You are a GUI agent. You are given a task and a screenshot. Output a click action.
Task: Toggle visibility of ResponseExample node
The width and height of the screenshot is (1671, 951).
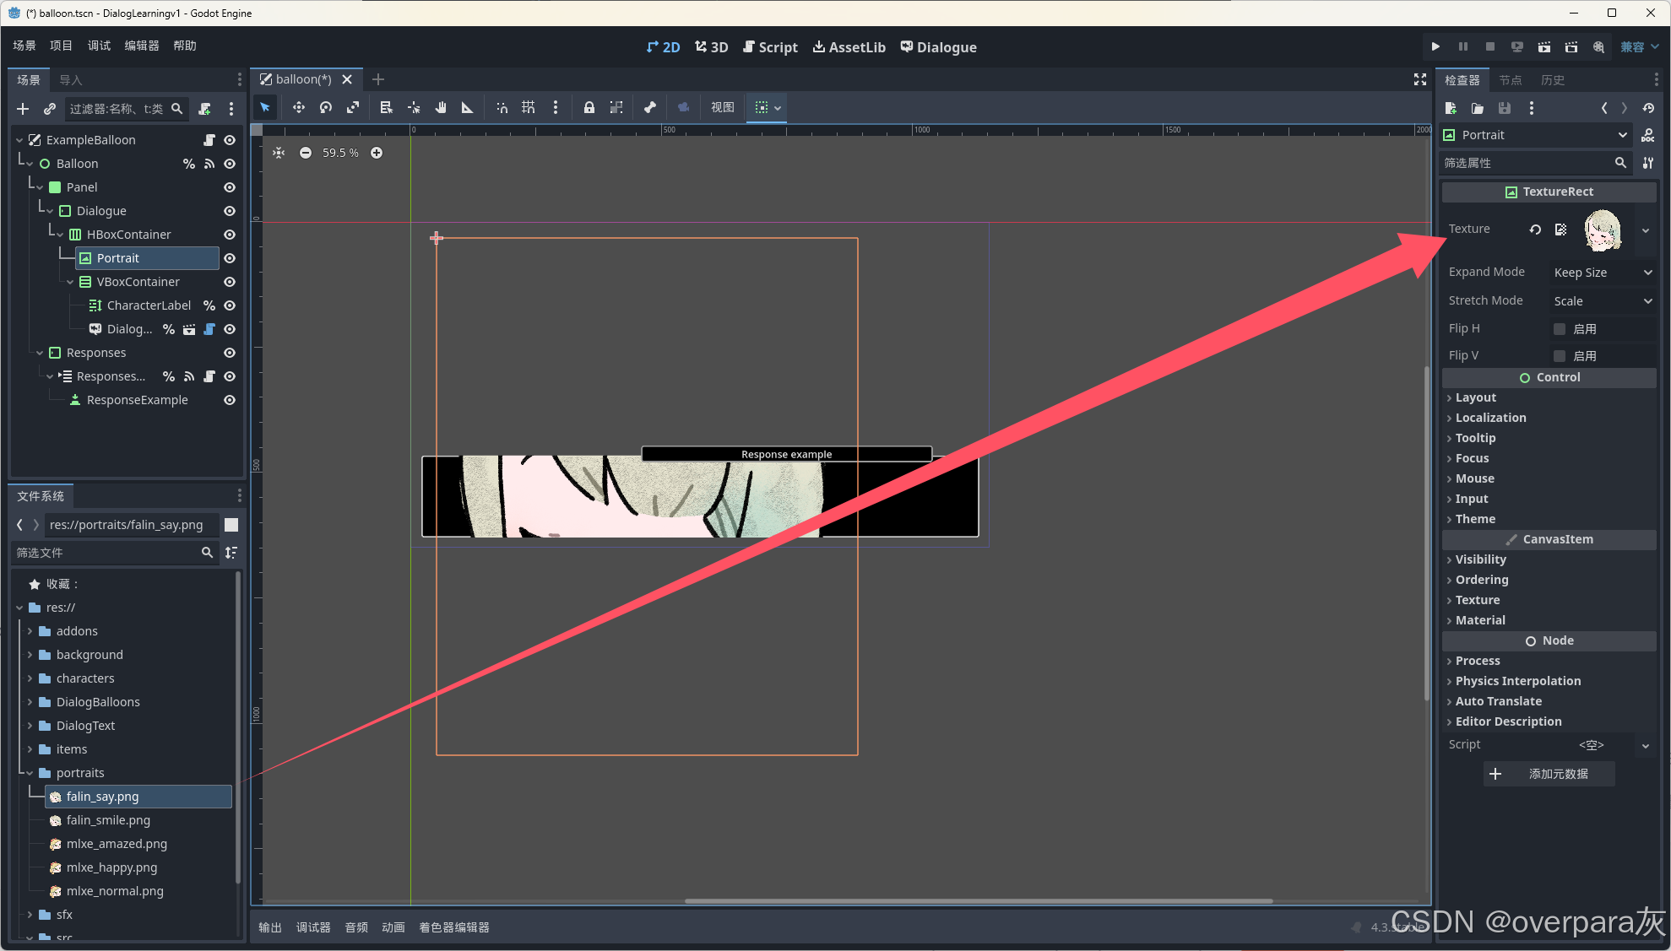[230, 400]
